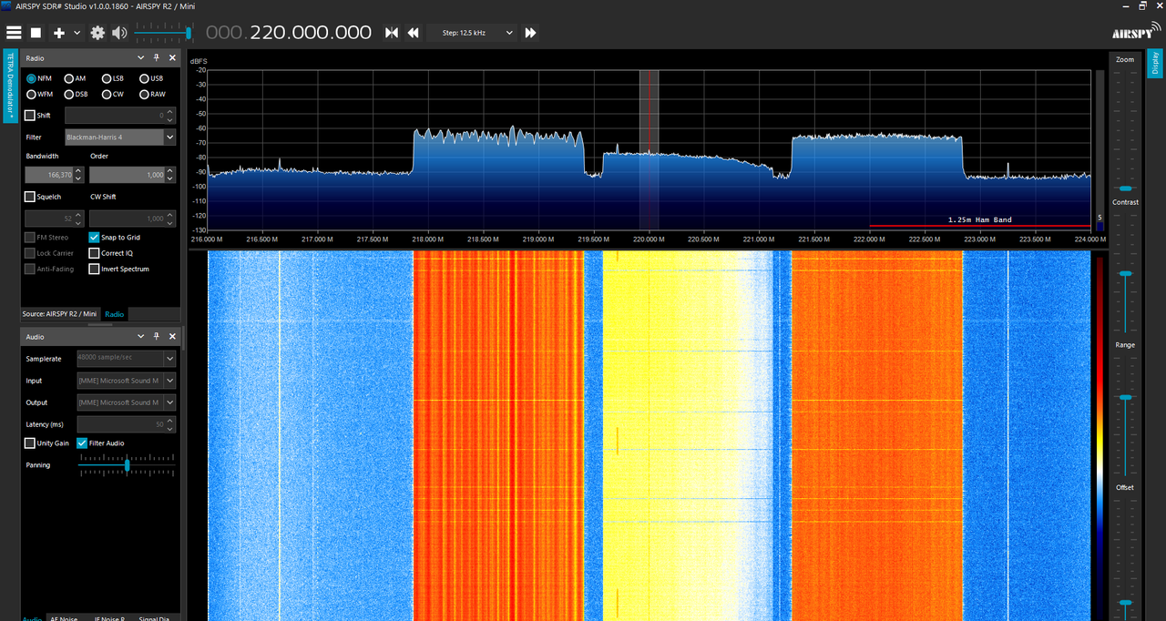Screen dimensions: 1166x621
Task: Step frequency down with the rewind arrows
Action: 413,33
